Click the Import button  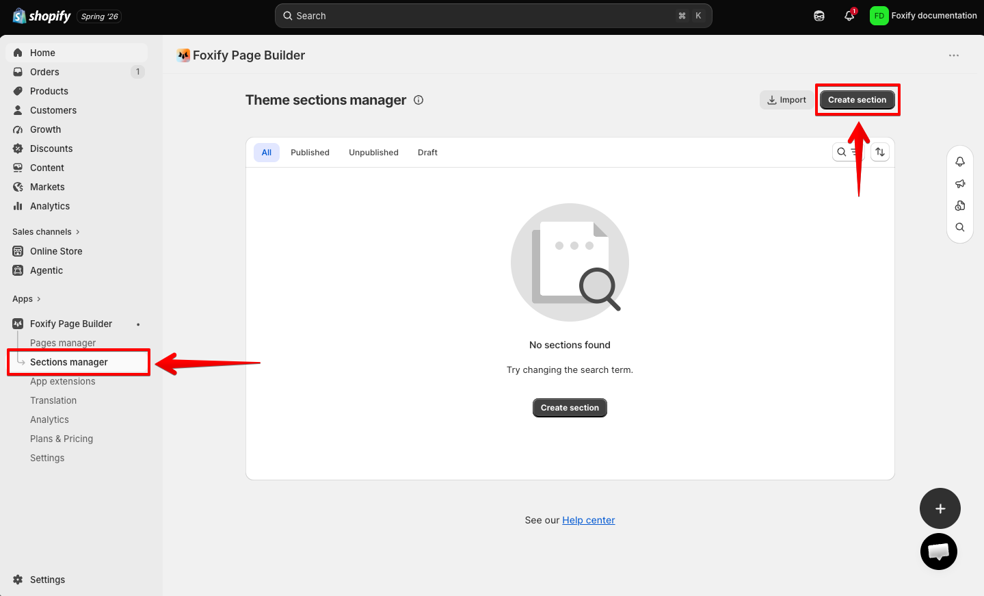(x=786, y=100)
